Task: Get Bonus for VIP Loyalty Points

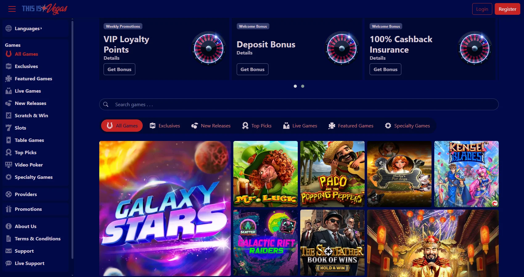Action: coord(119,69)
